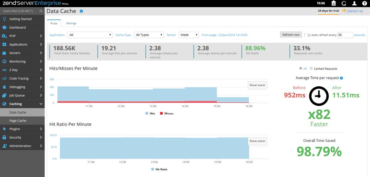Select the All radio button
370x177 pixels.
(300, 69)
